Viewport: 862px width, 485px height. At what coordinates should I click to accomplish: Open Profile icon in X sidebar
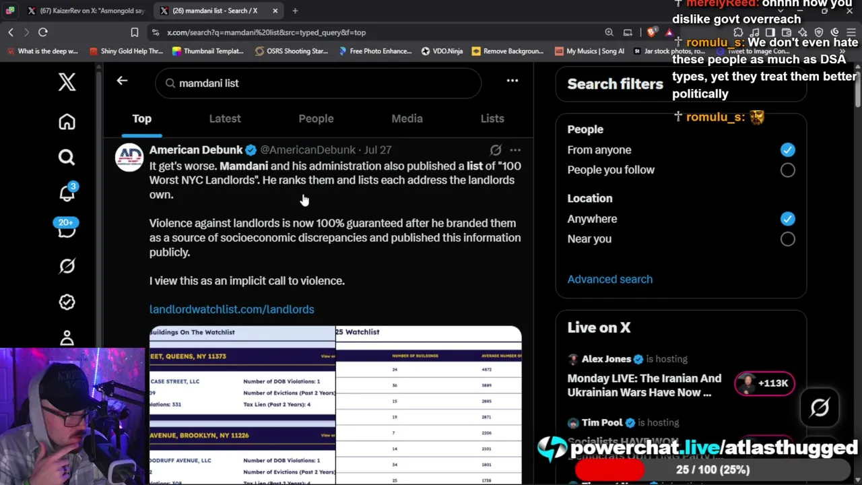[x=67, y=337]
